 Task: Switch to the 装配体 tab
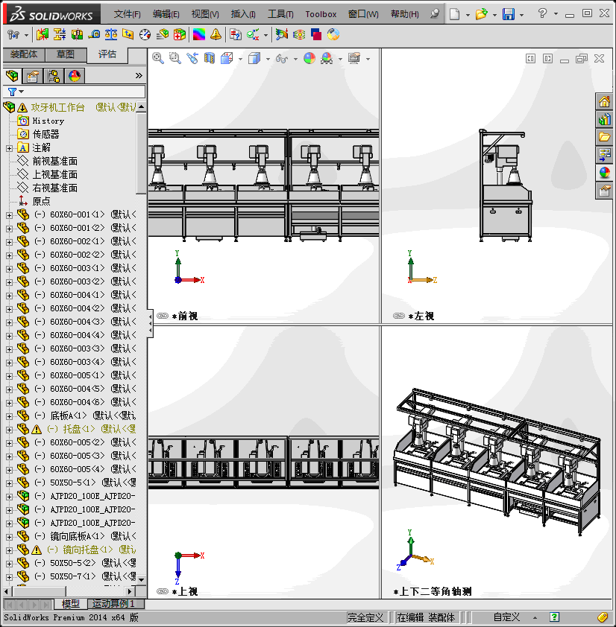point(24,54)
